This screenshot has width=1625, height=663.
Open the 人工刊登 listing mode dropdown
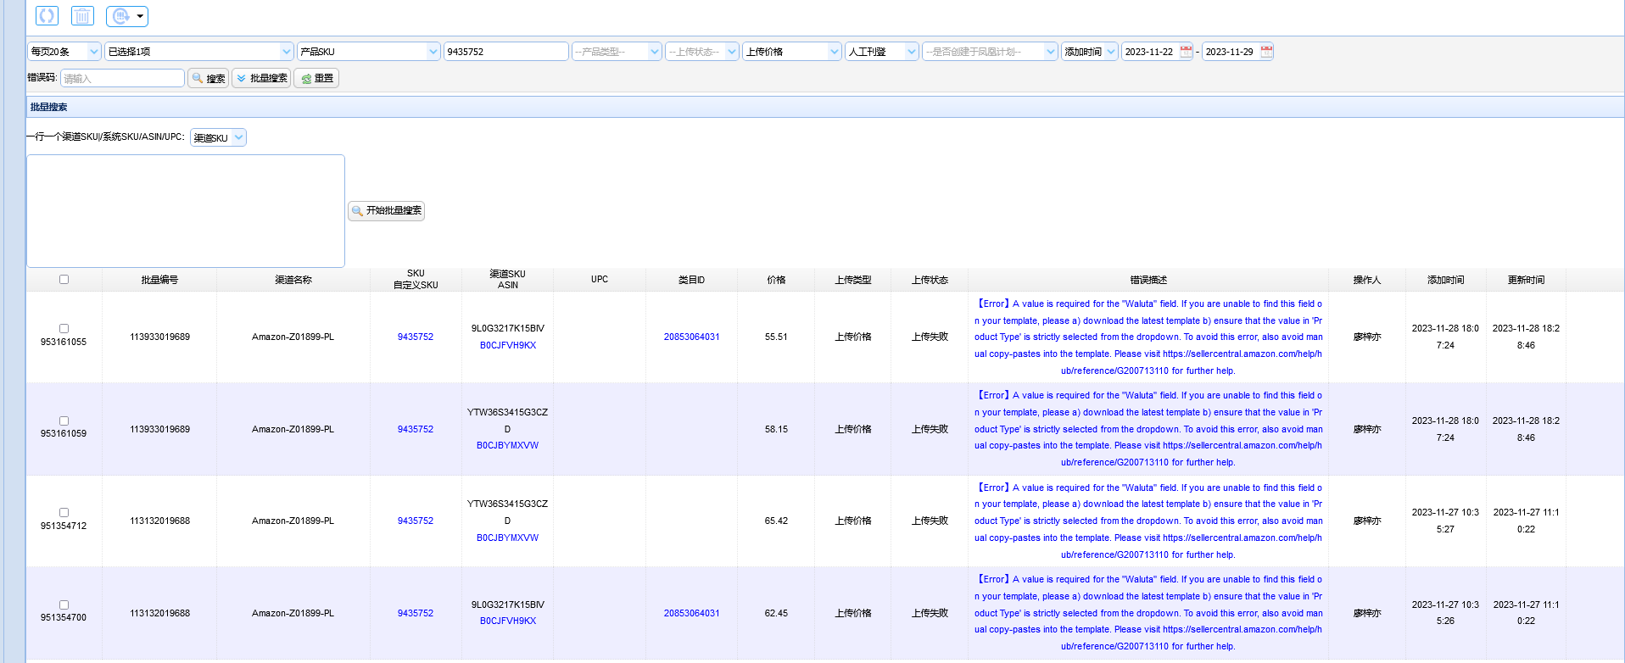pos(882,52)
